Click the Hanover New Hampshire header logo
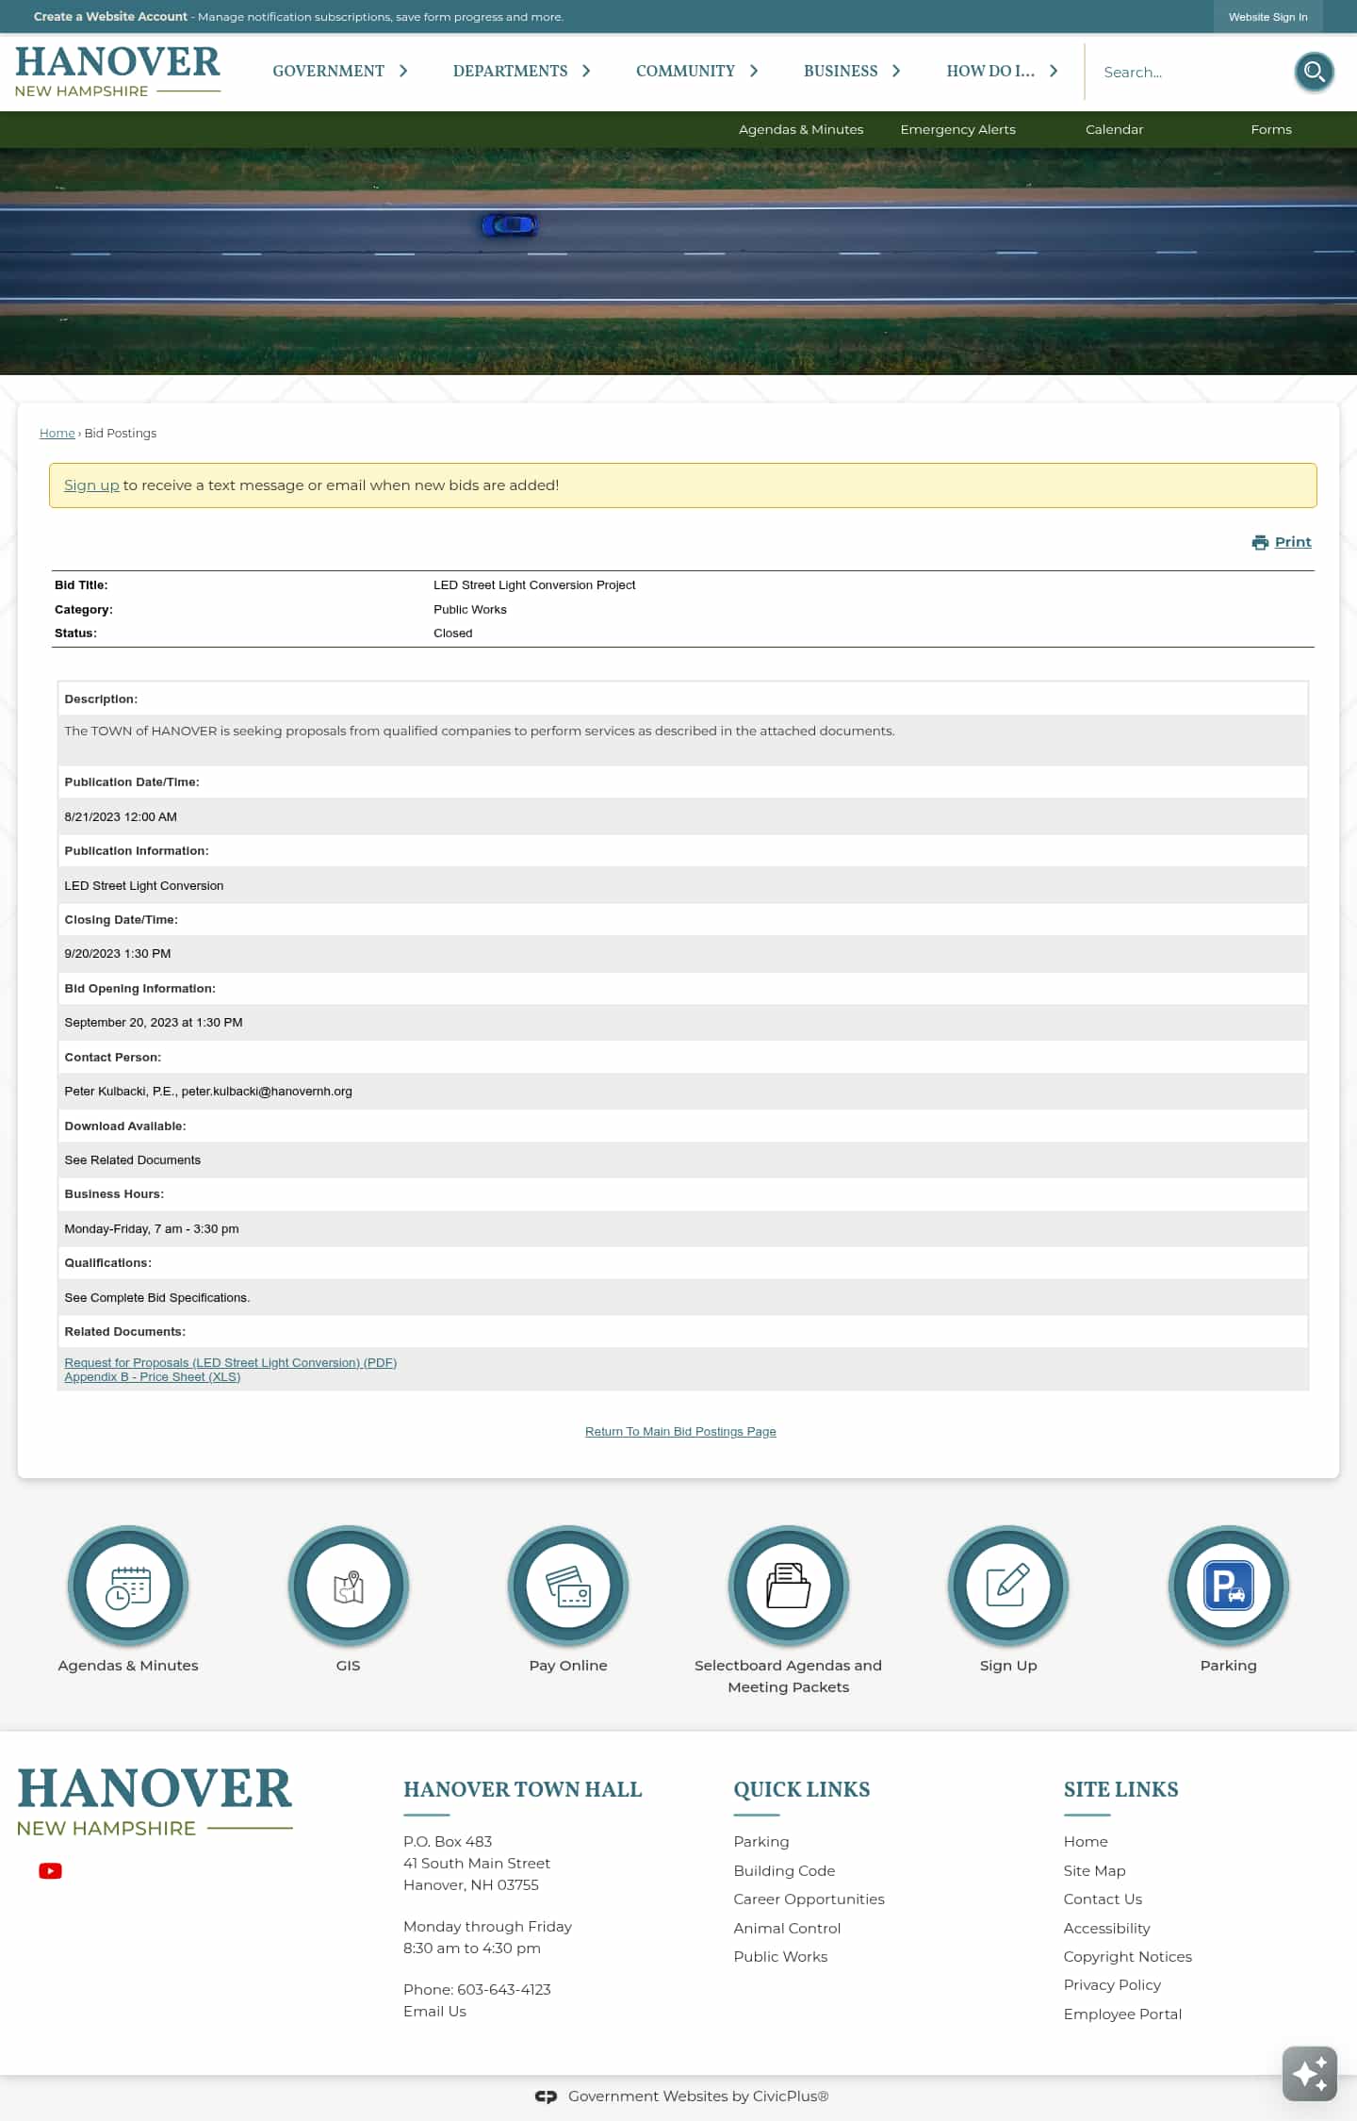 [x=118, y=72]
